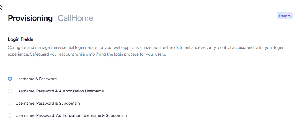This screenshot has height=126, width=300.
Task: Click the Login Fields description paragraph
Action: coord(145,51)
